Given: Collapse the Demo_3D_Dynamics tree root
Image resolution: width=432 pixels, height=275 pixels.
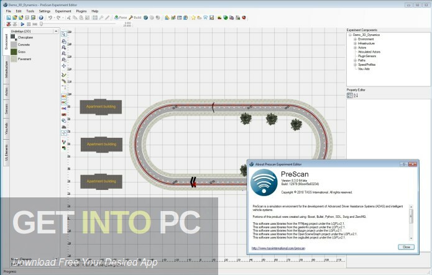Looking at the screenshot, I should pos(350,35).
